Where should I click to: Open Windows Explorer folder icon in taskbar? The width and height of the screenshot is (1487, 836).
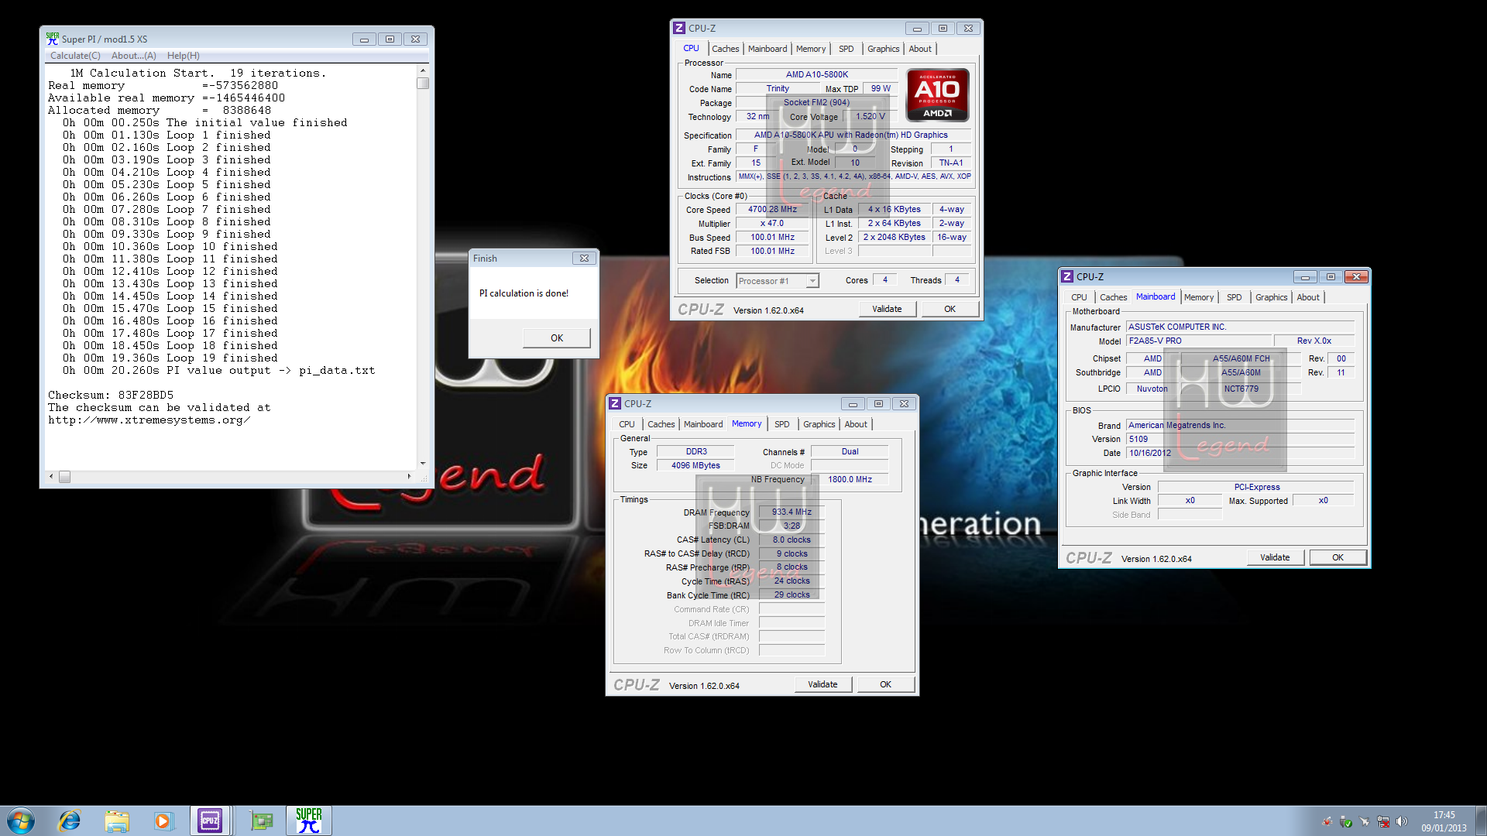117,821
